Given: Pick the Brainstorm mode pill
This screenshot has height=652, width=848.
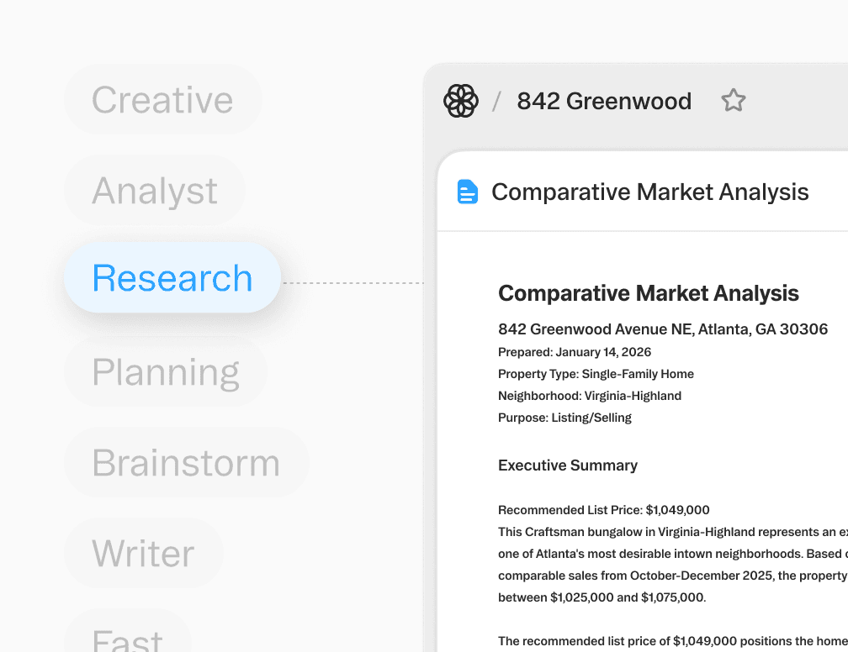Looking at the screenshot, I should [186, 462].
